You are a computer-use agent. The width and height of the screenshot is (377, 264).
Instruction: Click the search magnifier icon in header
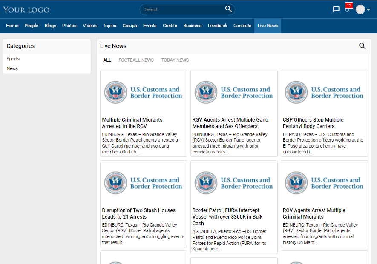tap(228, 9)
